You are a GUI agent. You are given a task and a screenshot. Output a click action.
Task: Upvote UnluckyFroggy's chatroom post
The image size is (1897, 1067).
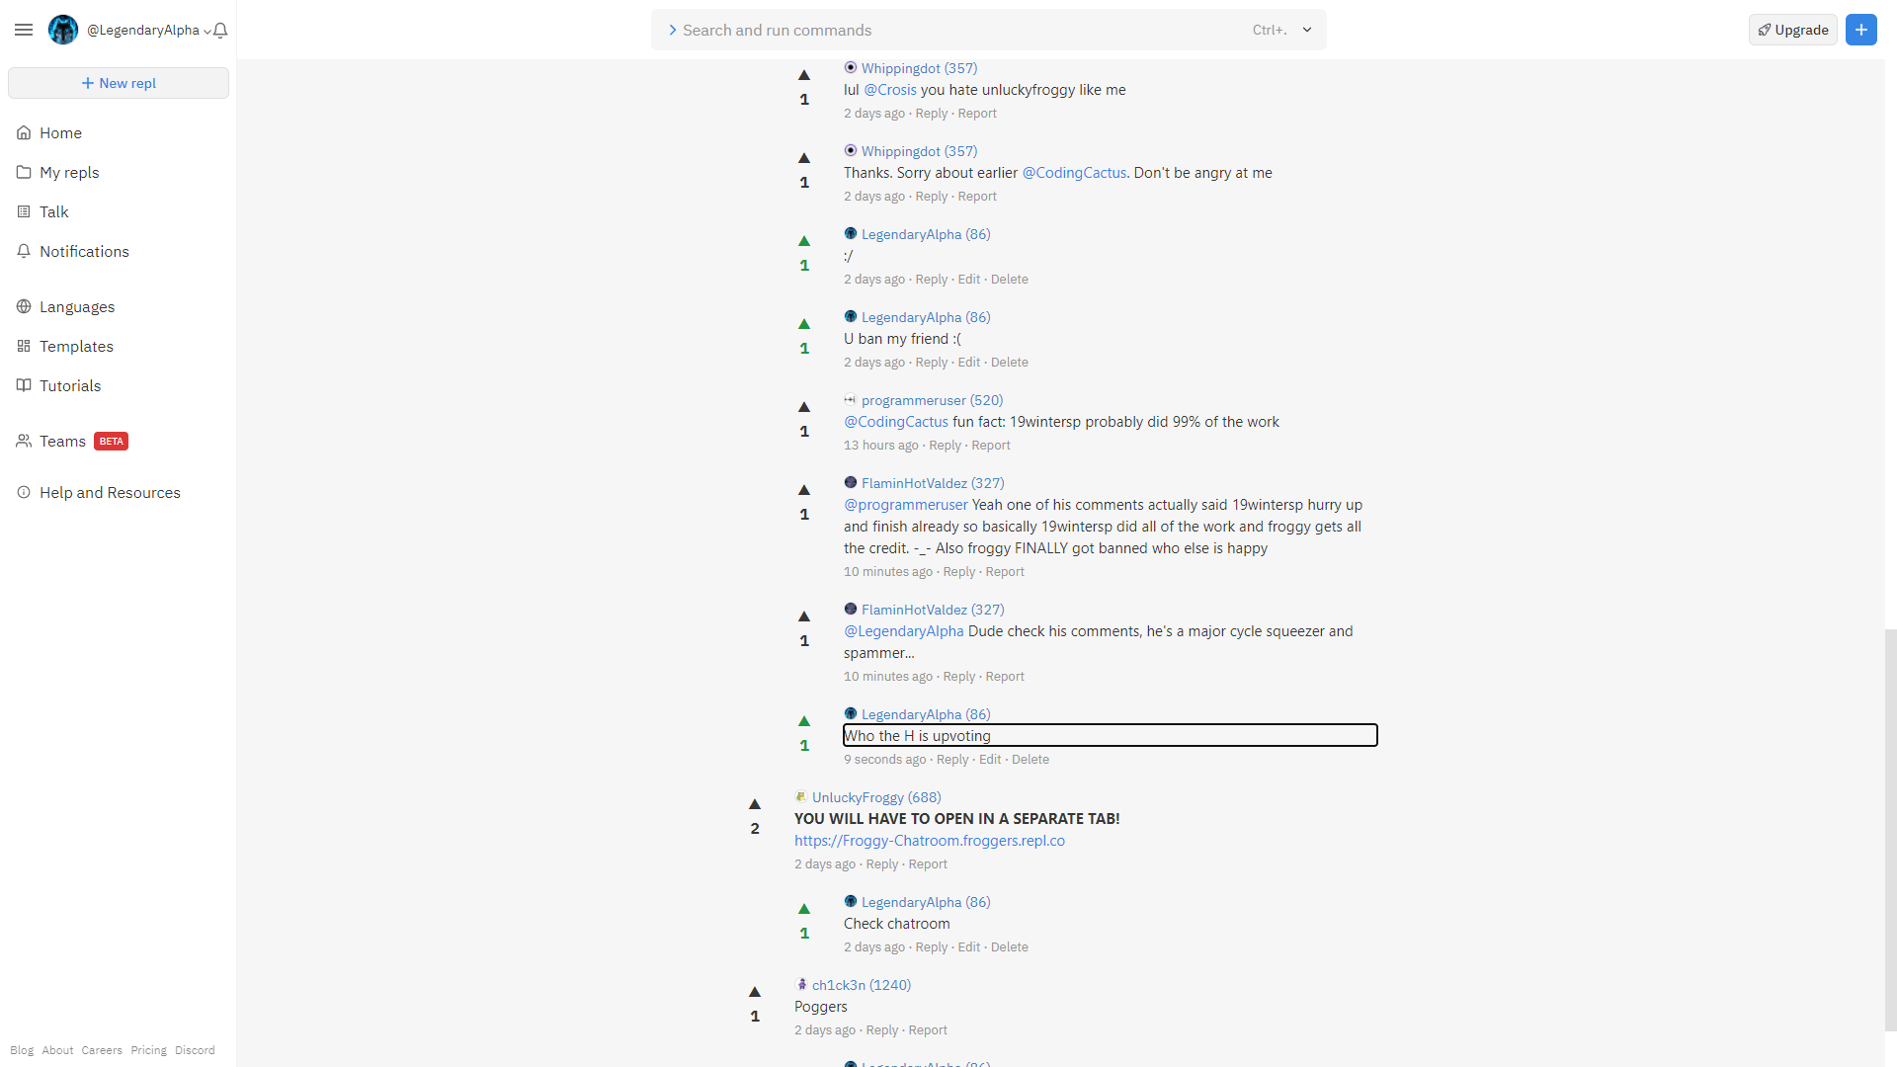(x=755, y=804)
